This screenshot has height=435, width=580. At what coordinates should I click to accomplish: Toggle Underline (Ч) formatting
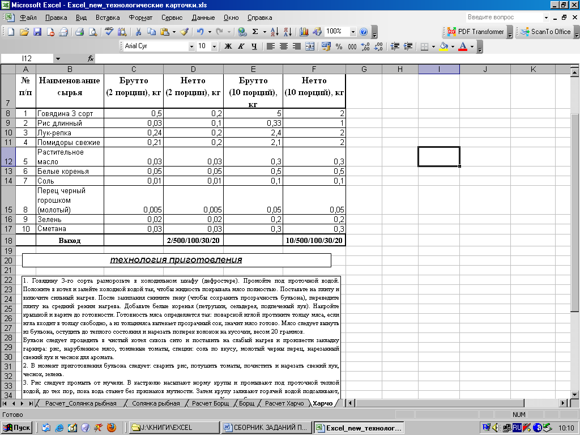click(254, 46)
